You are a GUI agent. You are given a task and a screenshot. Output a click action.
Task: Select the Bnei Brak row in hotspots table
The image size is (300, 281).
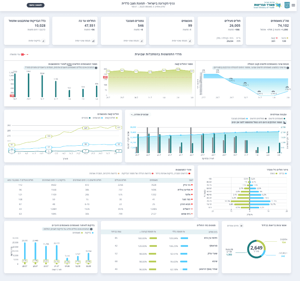[x=99, y=185]
